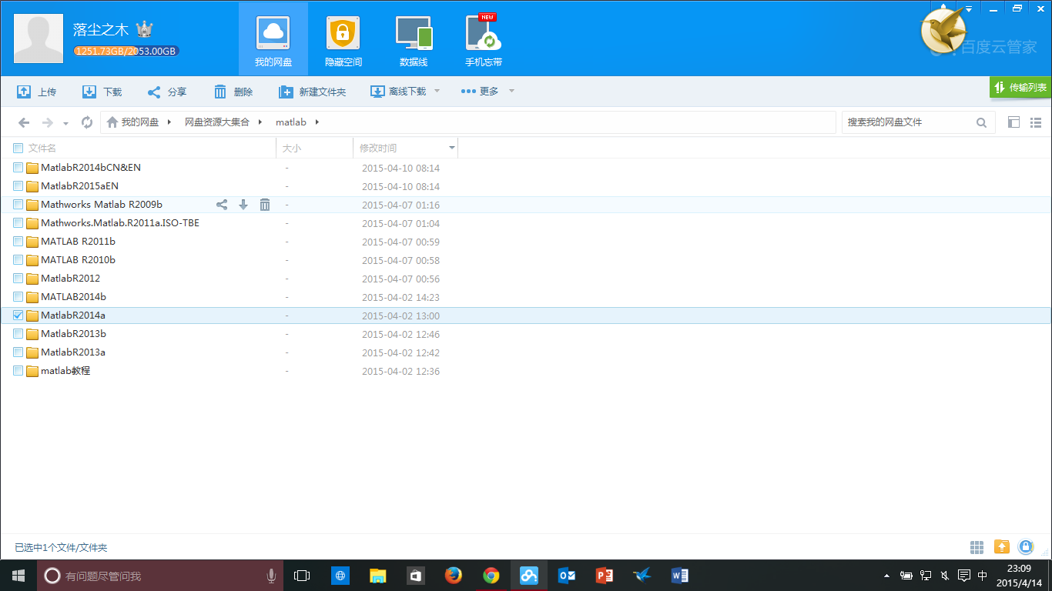Toggle the select-all checkbox in header
Image resolution: width=1052 pixels, height=591 pixels.
click(x=18, y=148)
